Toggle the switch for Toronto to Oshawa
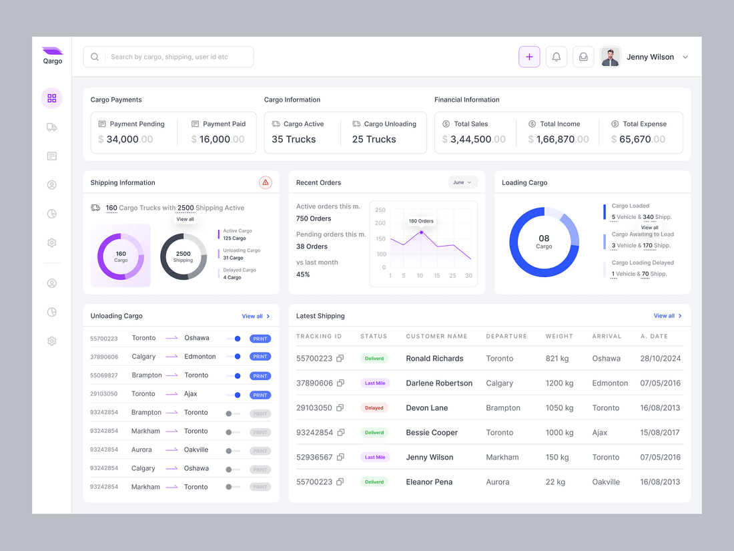The image size is (734, 551). tap(234, 339)
